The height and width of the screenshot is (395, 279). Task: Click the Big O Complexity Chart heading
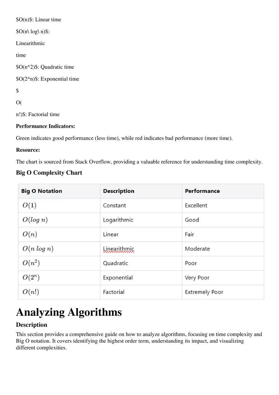(49, 173)
